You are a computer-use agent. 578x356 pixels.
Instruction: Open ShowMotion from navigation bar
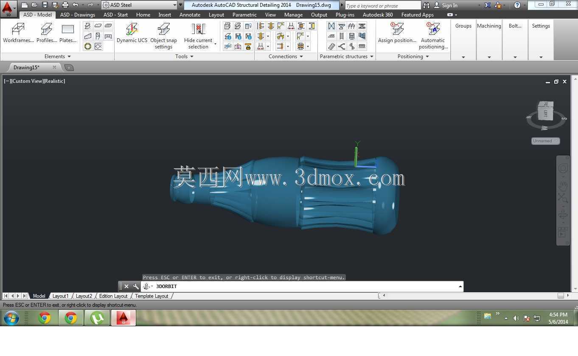click(563, 232)
